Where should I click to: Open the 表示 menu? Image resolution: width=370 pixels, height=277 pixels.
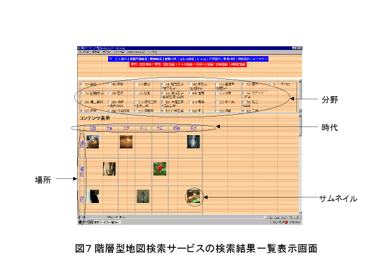point(106,52)
